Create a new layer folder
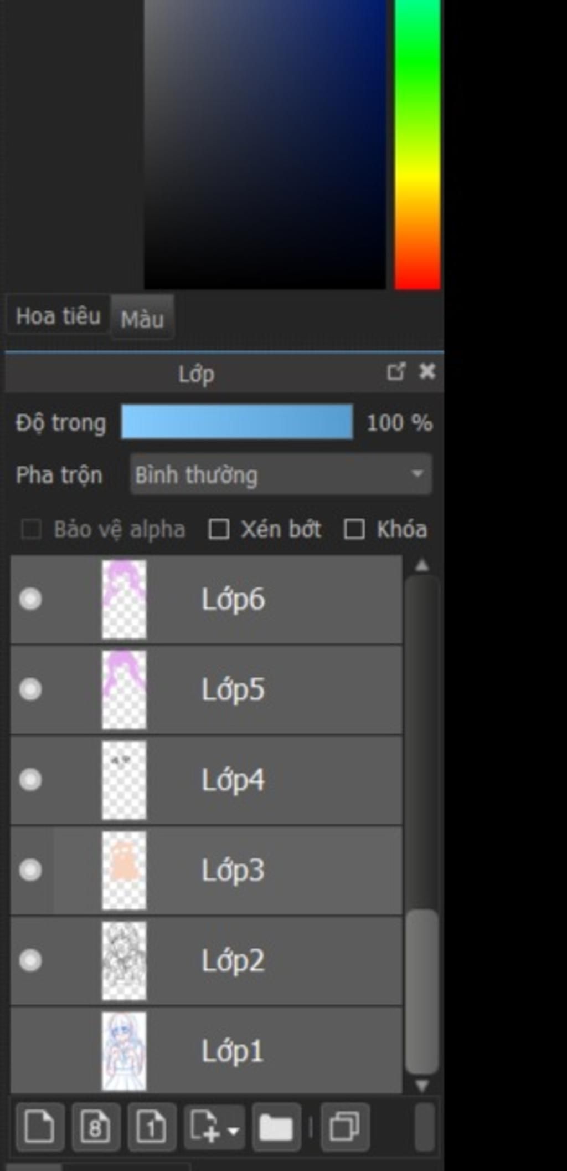 [276, 1127]
